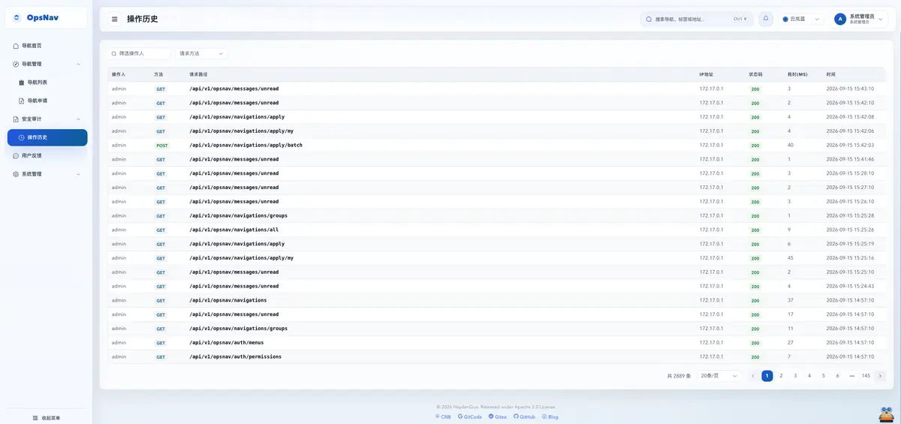Image resolution: width=901 pixels, height=424 pixels.
Task: Click the GitHub icon in footer
Action: 516,416
